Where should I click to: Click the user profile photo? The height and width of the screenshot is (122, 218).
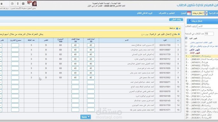pyautogui.click(x=34, y=3)
